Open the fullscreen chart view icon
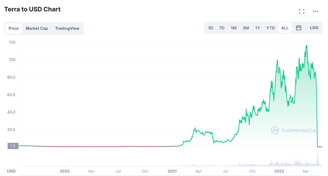This screenshot has width=328, height=176. (x=302, y=11)
